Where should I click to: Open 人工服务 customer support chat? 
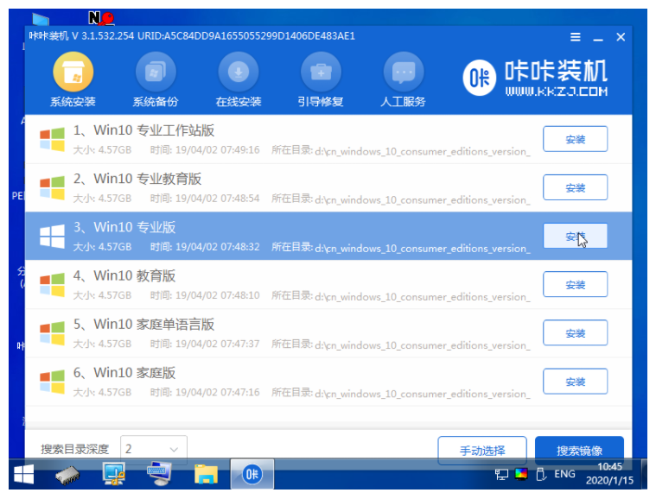(x=404, y=79)
